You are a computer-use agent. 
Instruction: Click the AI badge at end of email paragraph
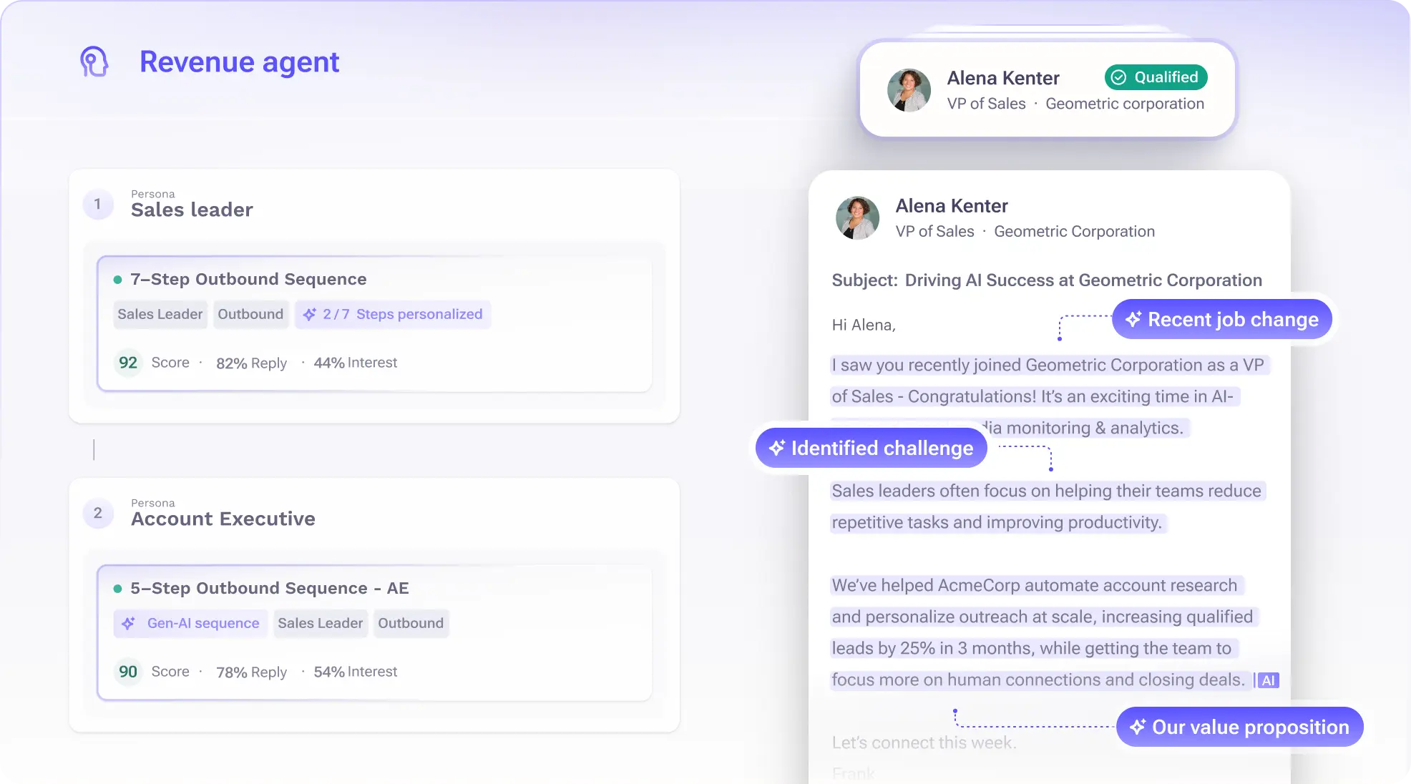point(1267,680)
